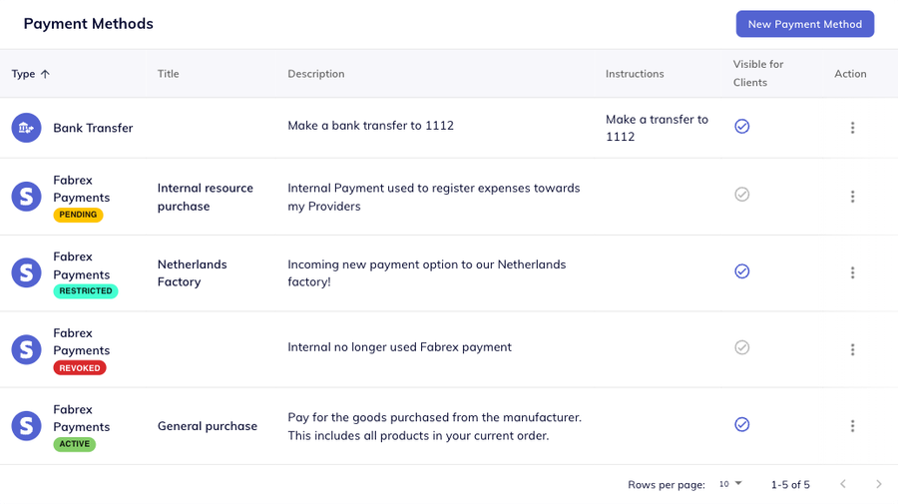The height and width of the screenshot is (504, 898).
Task: Click the Fabrex icon for Netherlands Factory
Action: coord(26,272)
